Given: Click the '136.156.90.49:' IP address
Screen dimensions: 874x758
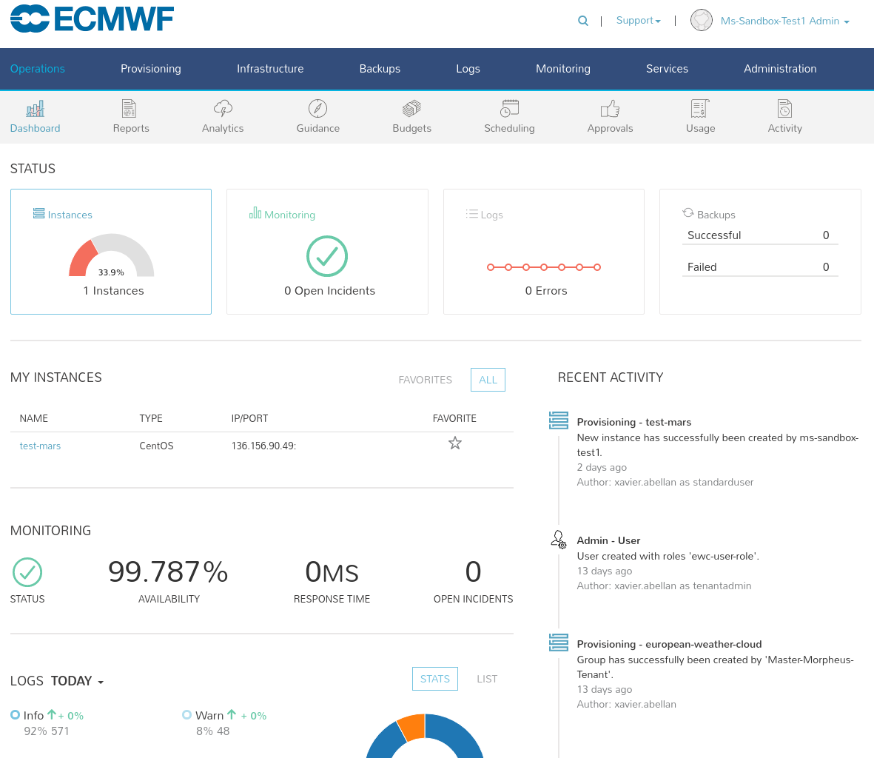Looking at the screenshot, I should (263, 446).
